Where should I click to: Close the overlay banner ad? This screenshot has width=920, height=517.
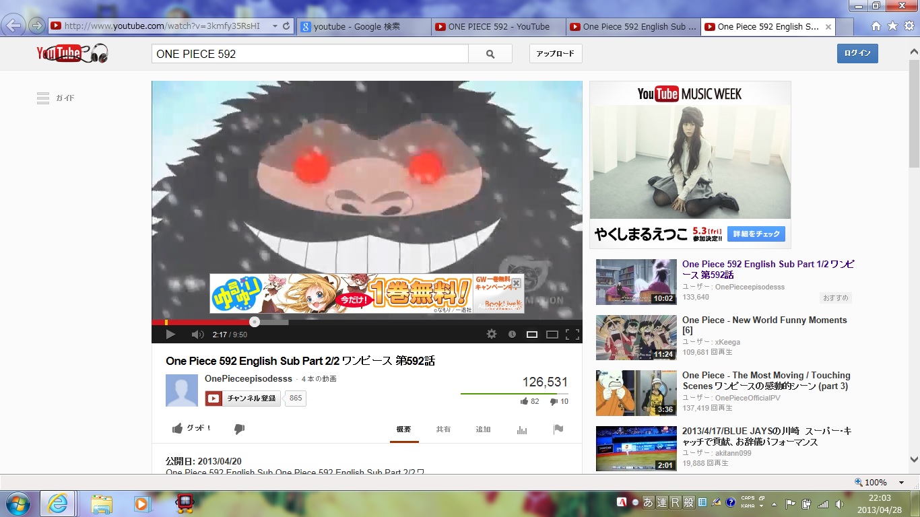(x=517, y=283)
